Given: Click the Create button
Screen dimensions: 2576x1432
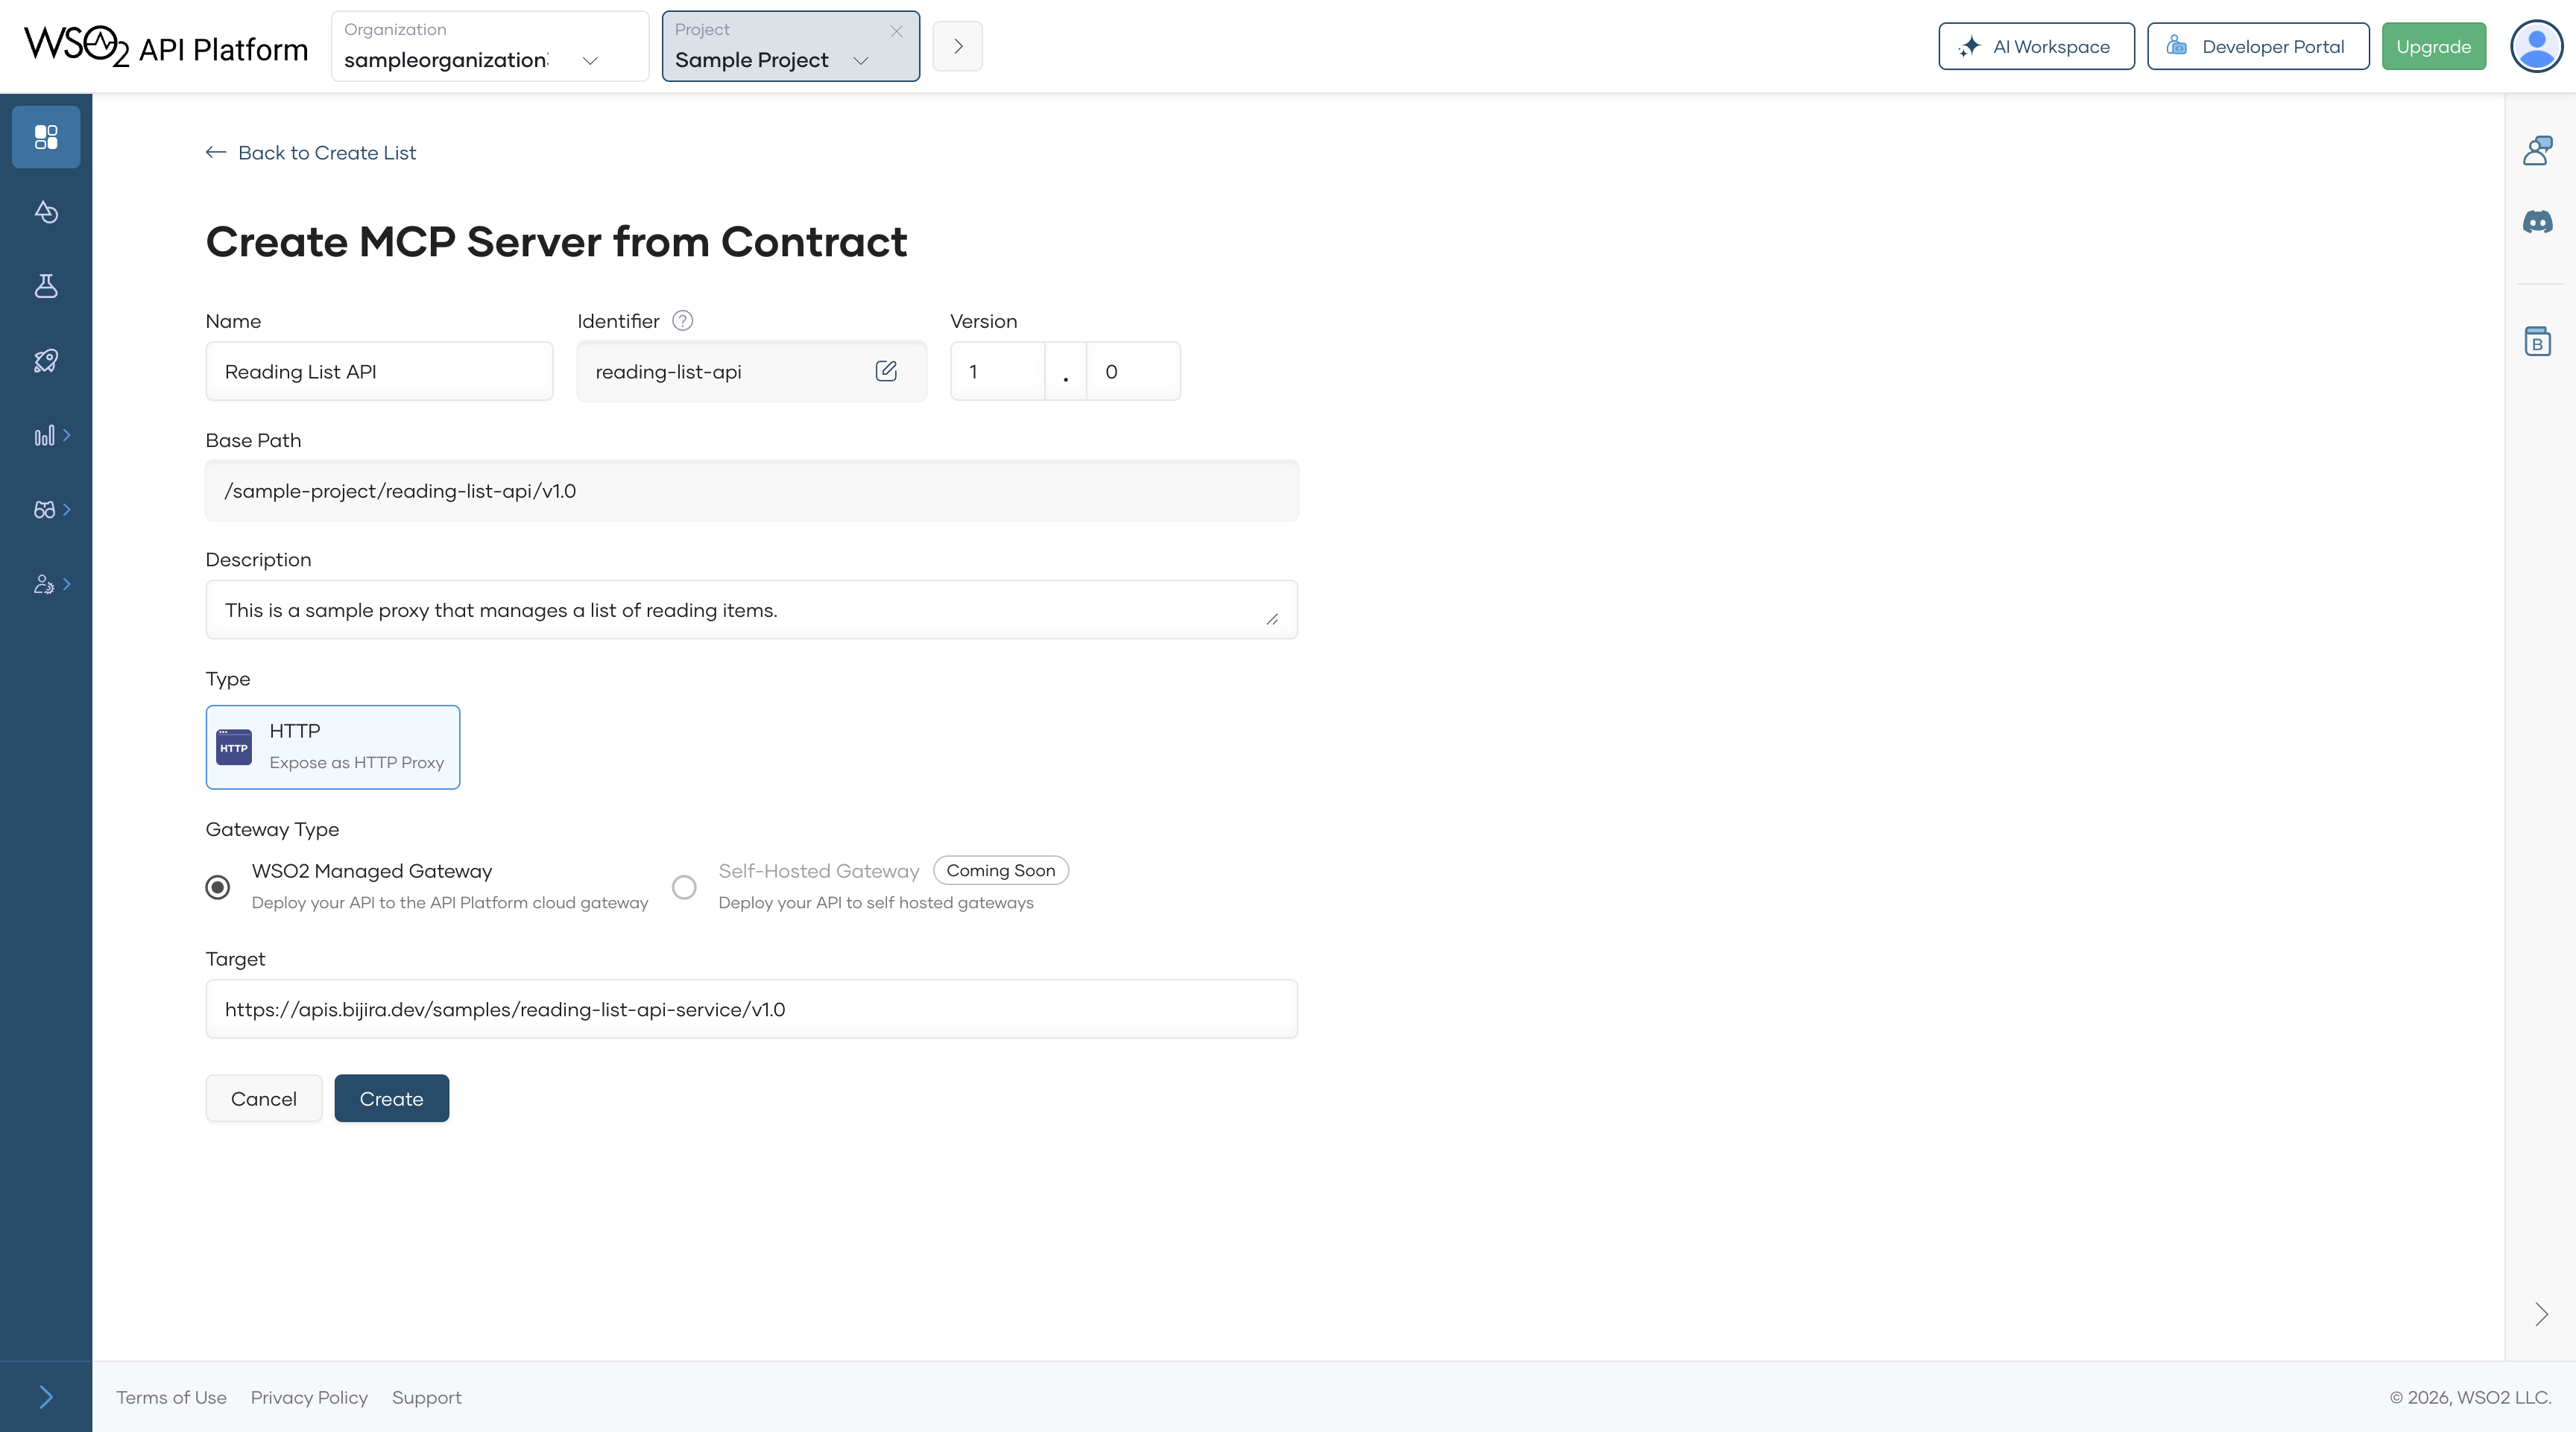Looking at the screenshot, I should click(391, 1098).
